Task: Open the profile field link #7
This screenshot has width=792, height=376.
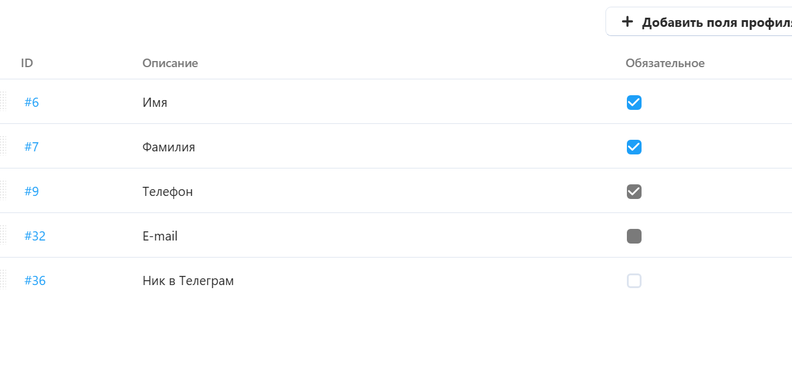Action: coord(32,147)
